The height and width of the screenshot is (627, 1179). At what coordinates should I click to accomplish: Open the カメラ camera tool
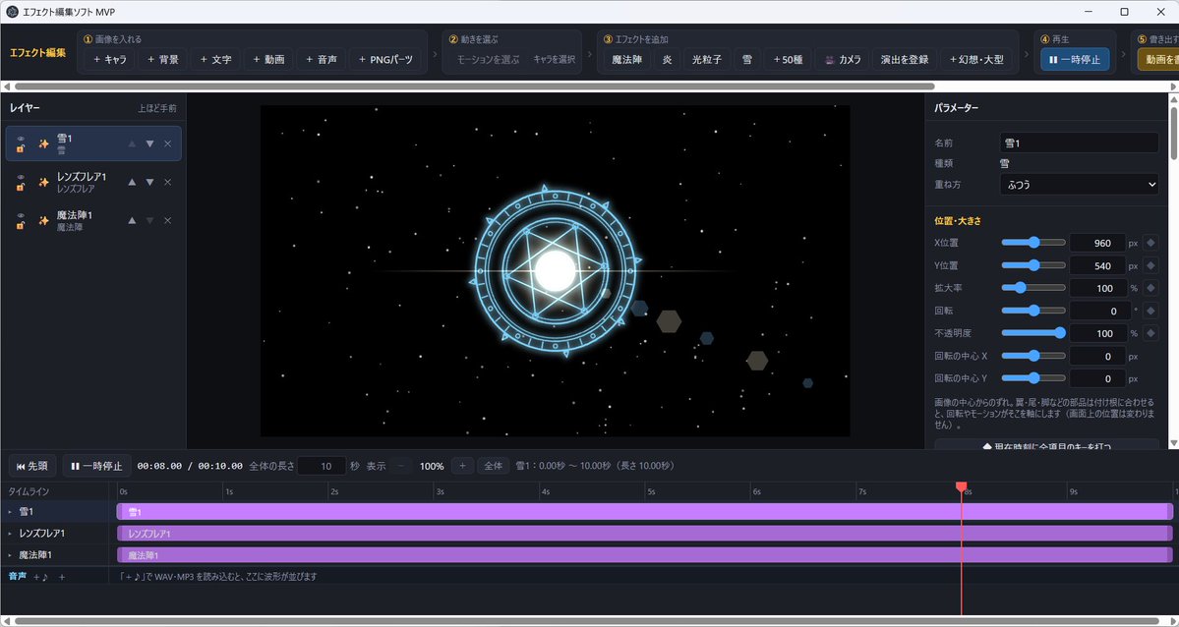pos(843,59)
